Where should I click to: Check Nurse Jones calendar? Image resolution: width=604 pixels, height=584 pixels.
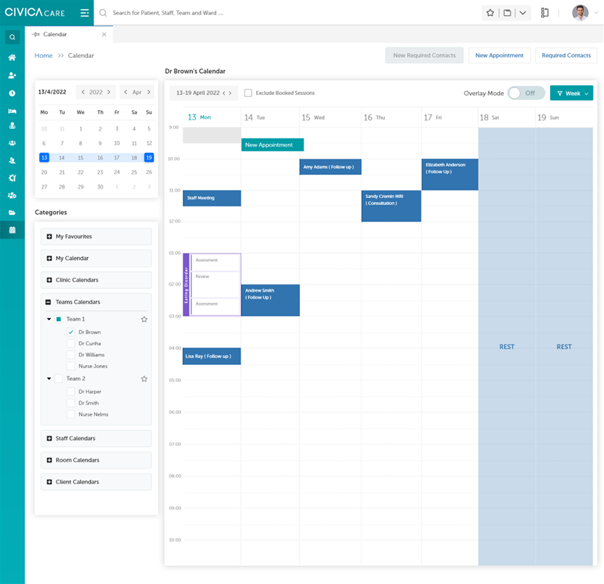click(x=71, y=366)
